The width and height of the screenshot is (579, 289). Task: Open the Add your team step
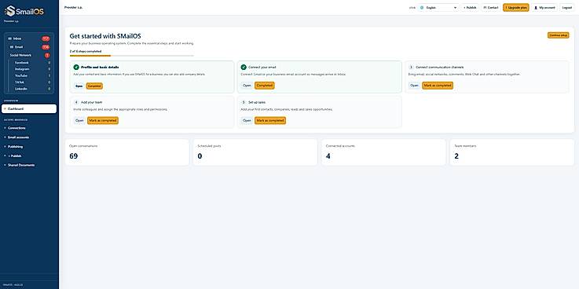[x=79, y=120]
